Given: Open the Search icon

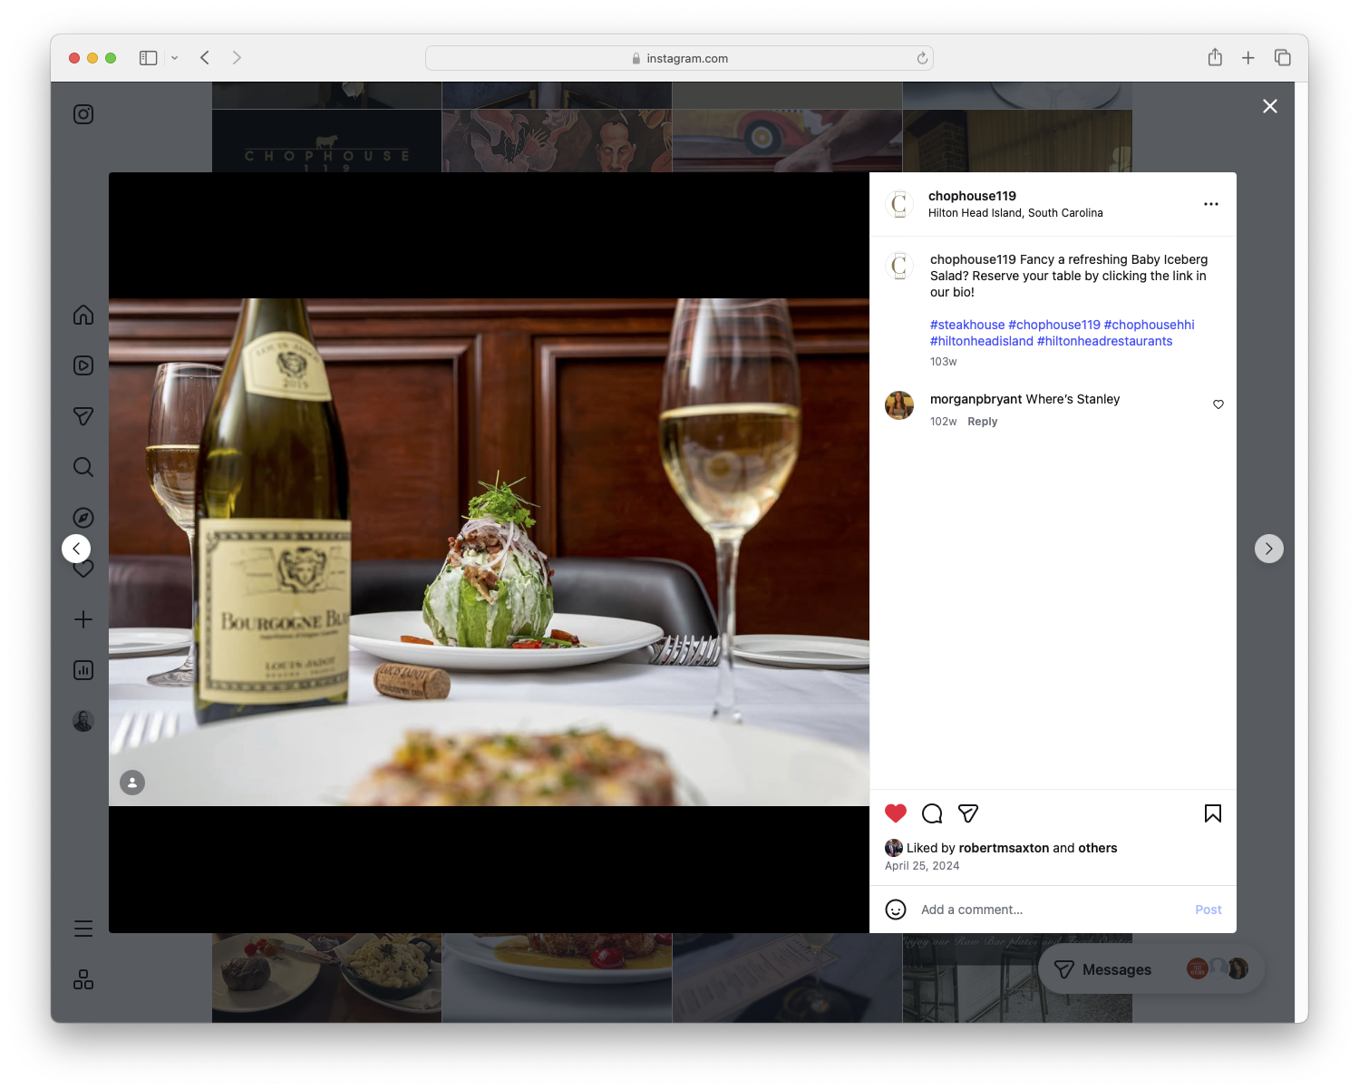Looking at the screenshot, I should 83,467.
